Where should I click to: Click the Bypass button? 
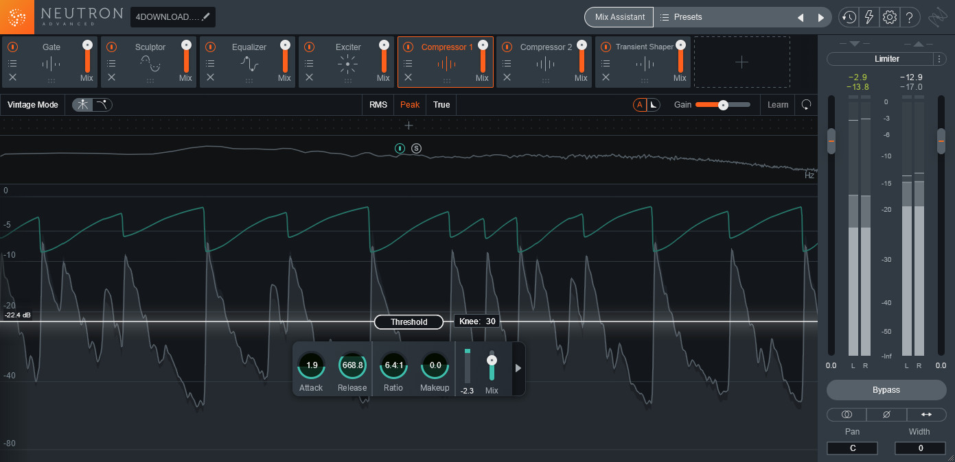886,390
